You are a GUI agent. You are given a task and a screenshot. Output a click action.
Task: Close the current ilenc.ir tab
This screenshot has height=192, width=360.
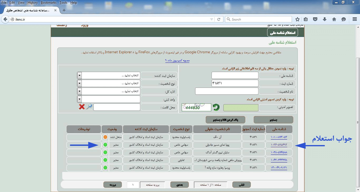pos(55,10)
